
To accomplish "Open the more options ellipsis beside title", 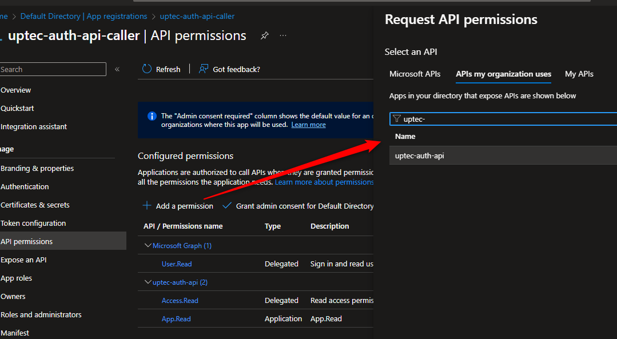I will coord(283,35).
